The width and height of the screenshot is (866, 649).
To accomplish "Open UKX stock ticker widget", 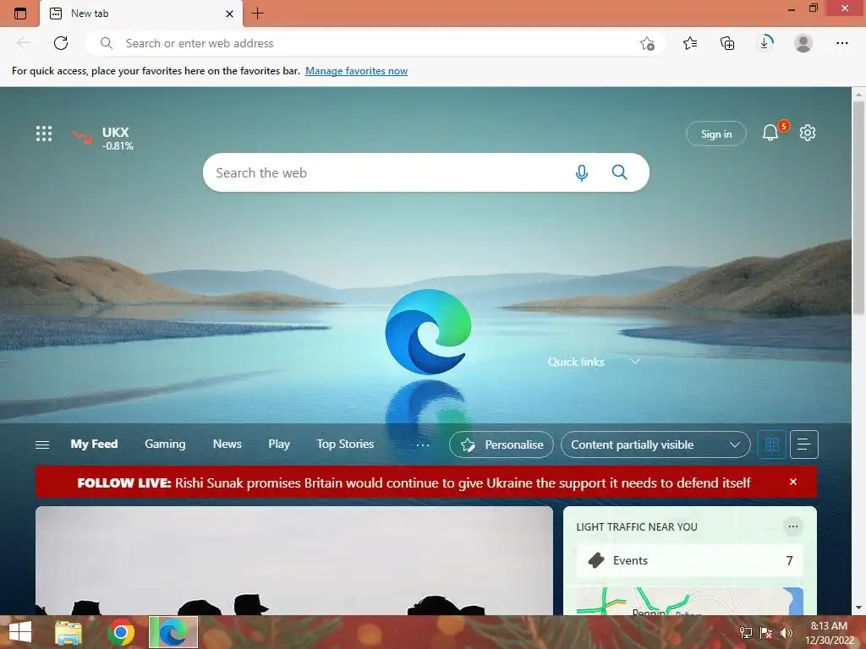I will (103, 138).
